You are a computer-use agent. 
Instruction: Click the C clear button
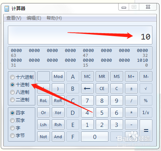(117, 88)
